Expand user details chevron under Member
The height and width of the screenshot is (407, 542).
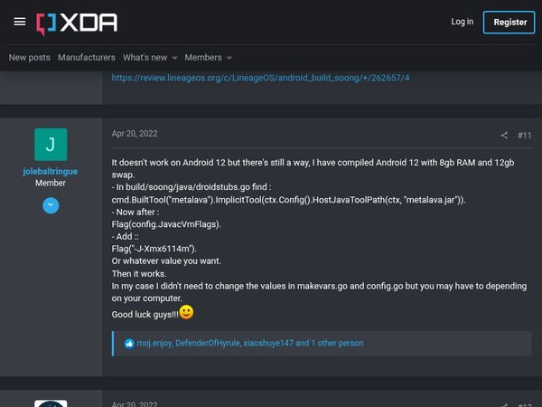point(51,206)
